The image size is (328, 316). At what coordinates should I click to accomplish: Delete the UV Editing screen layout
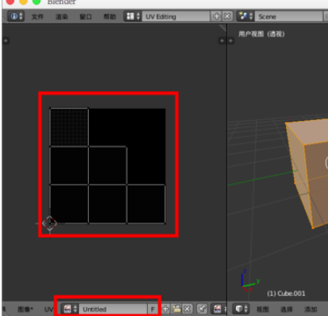[x=227, y=16]
